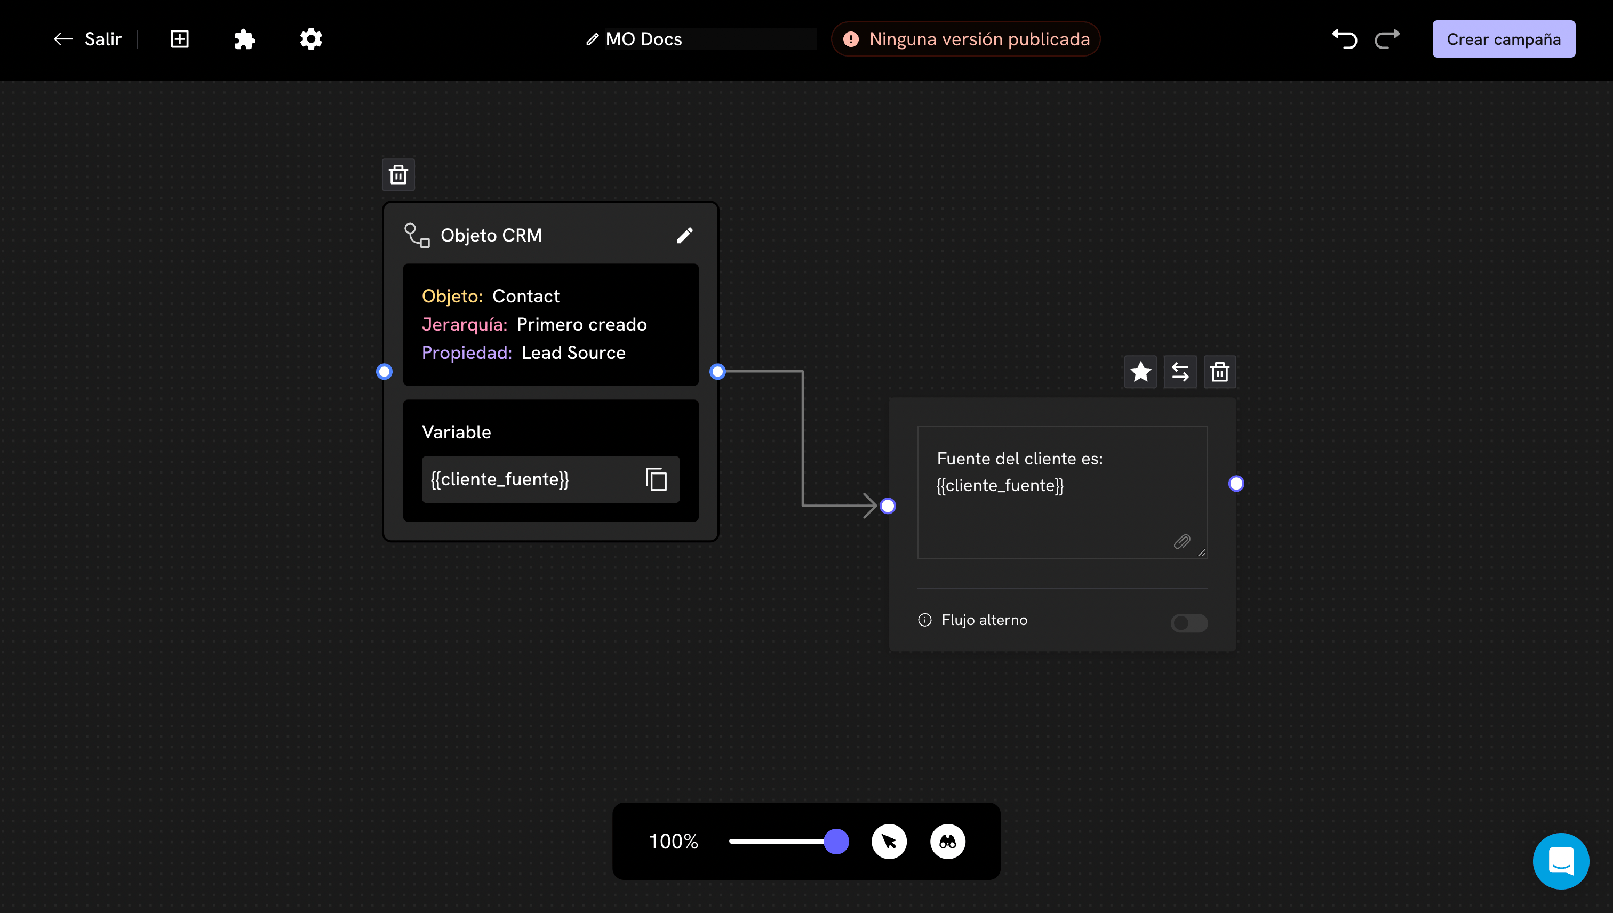Viewport: 1613px width, 913px height.
Task: Click the Ninguna versión publicada status badge
Action: click(x=965, y=39)
